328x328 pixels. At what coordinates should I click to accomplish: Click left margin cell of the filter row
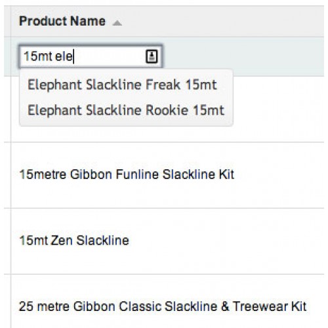click(7, 56)
